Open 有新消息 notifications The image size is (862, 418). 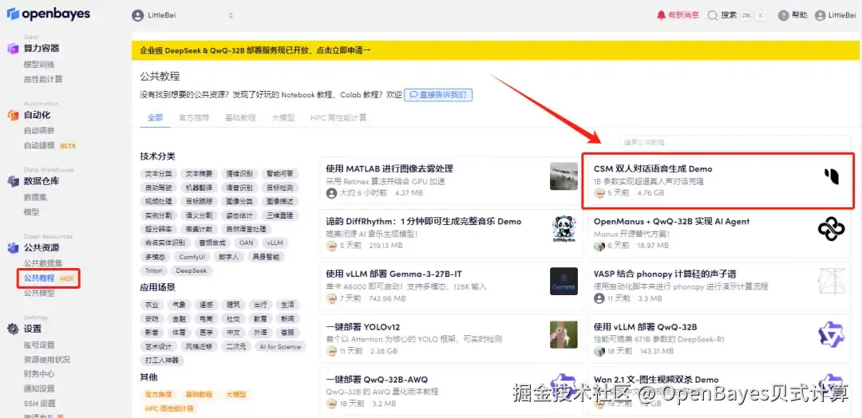pyautogui.click(x=678, y=15)
